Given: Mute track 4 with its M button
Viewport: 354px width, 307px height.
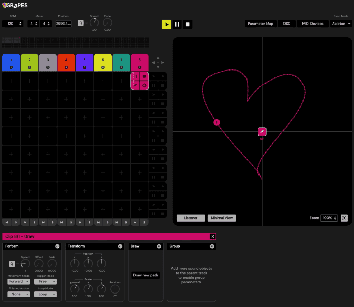Looking at the screenshot, I should click(62, 222).
